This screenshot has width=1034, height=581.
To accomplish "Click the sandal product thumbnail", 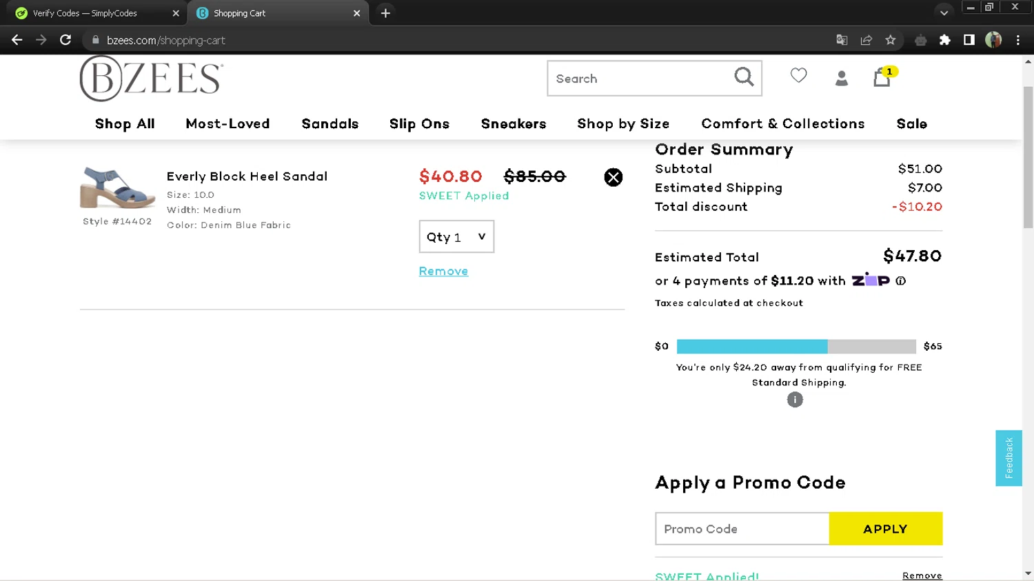I will [117, 187].
